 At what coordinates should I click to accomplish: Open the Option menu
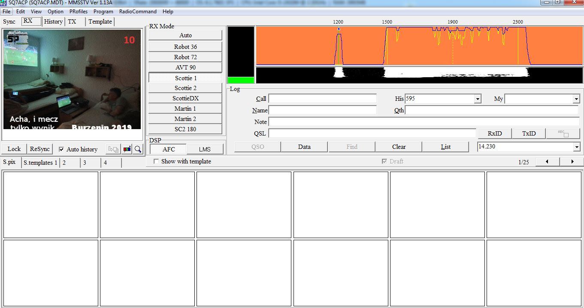[55, 12]
